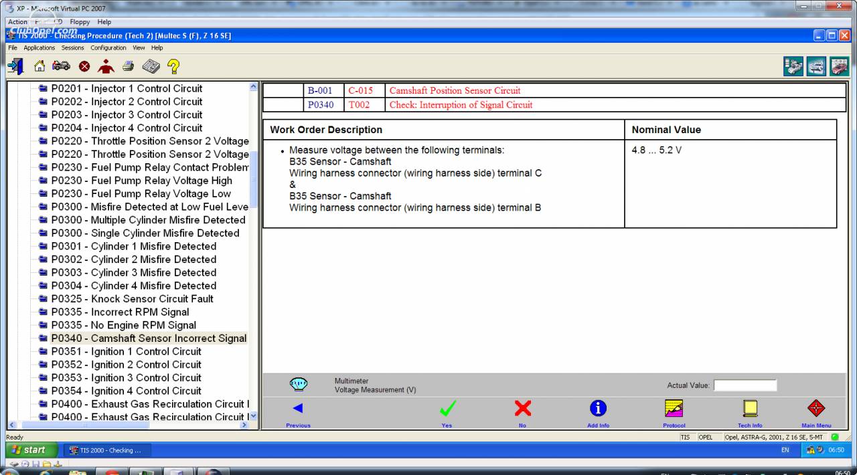Select P0352 - Ignition 2 Control Circuit
Image resolution: width=857 pixels, height=475 pixels.
click(126, 365)
